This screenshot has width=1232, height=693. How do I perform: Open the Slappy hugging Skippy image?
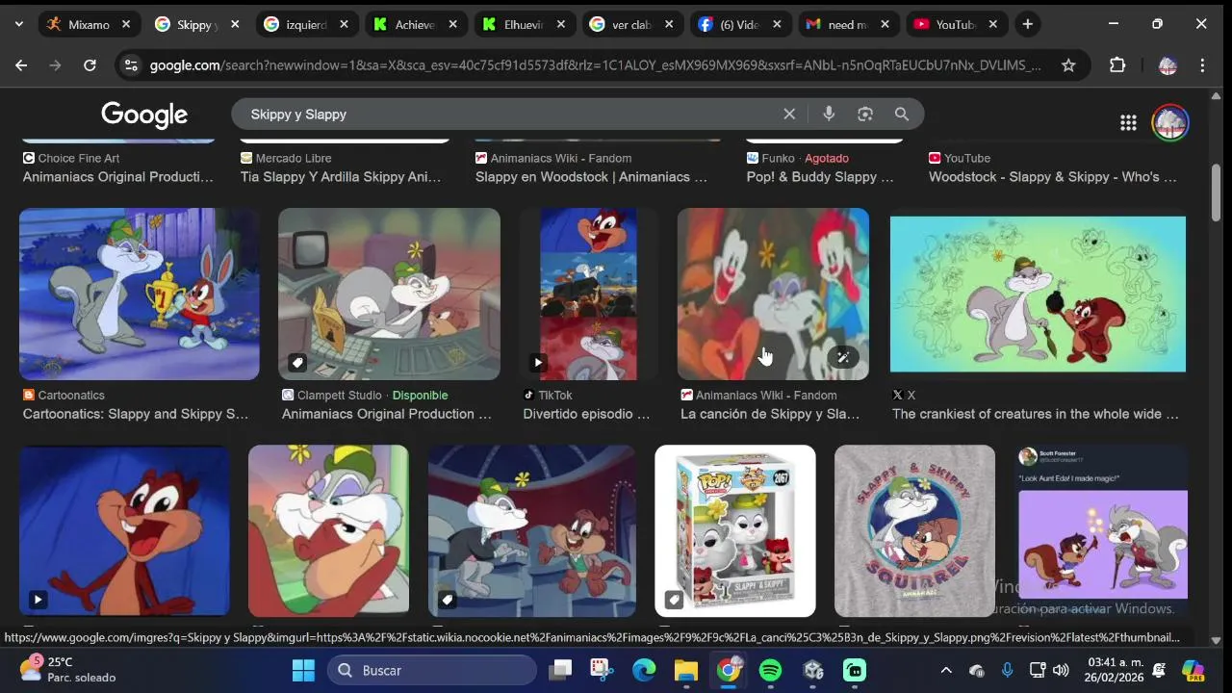(x=328, y=530)
